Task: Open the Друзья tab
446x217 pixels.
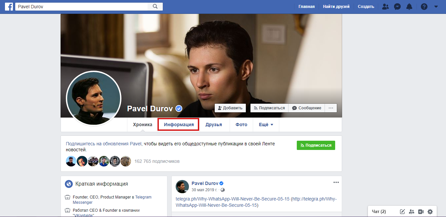Action: [213, 125]
